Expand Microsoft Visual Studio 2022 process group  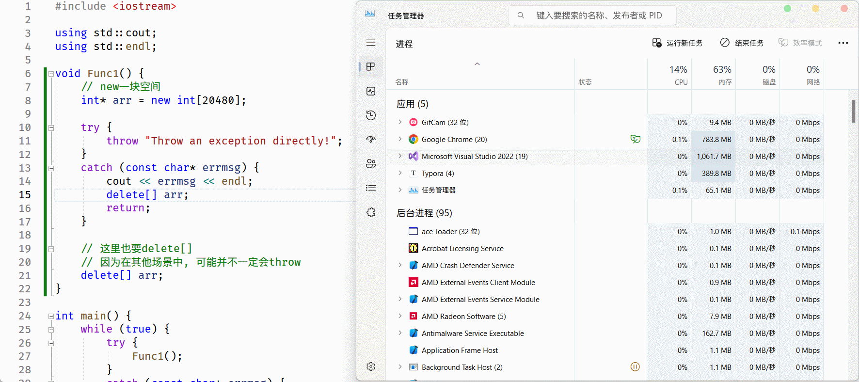(400, 156)
